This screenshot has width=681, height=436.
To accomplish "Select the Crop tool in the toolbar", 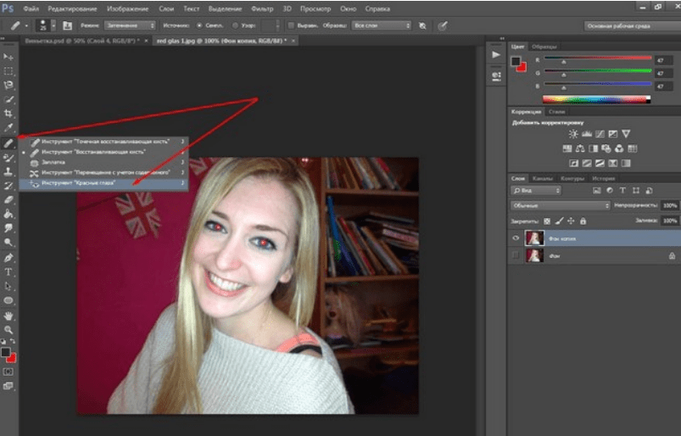I will [x=8, y=113].
